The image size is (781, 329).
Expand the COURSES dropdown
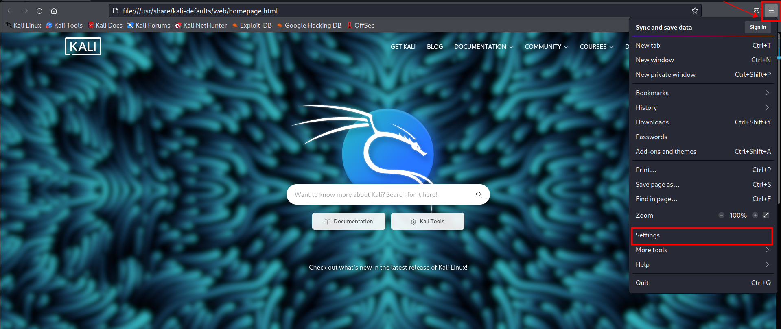[x=597, y=47]
